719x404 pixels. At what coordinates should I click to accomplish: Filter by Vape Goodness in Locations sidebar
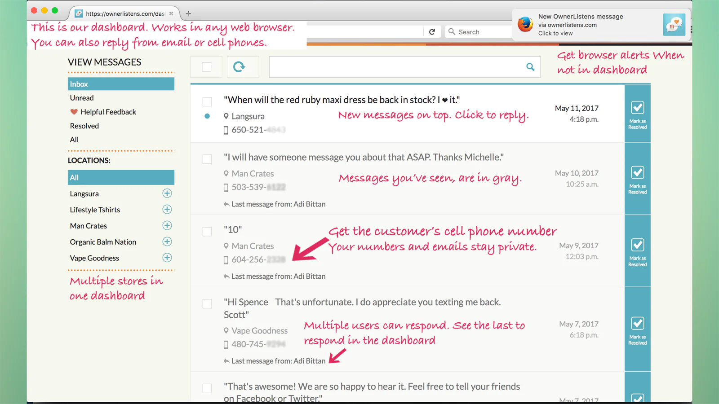coord(94,258)
